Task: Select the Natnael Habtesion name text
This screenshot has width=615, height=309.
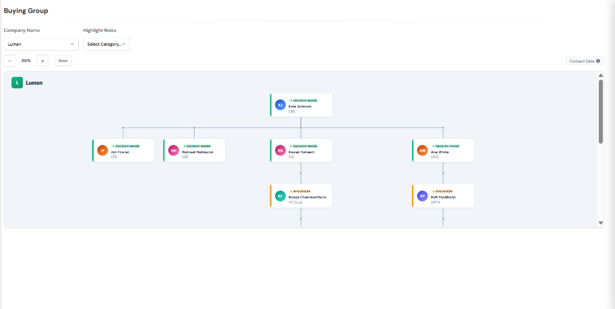Action: point(198,152)
